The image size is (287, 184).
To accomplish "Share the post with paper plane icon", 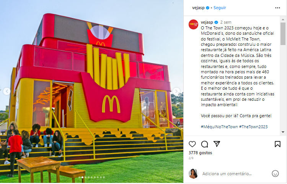I will (217, 144).
